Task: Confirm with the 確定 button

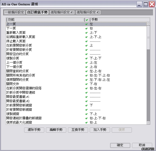Action: [120, 145]
